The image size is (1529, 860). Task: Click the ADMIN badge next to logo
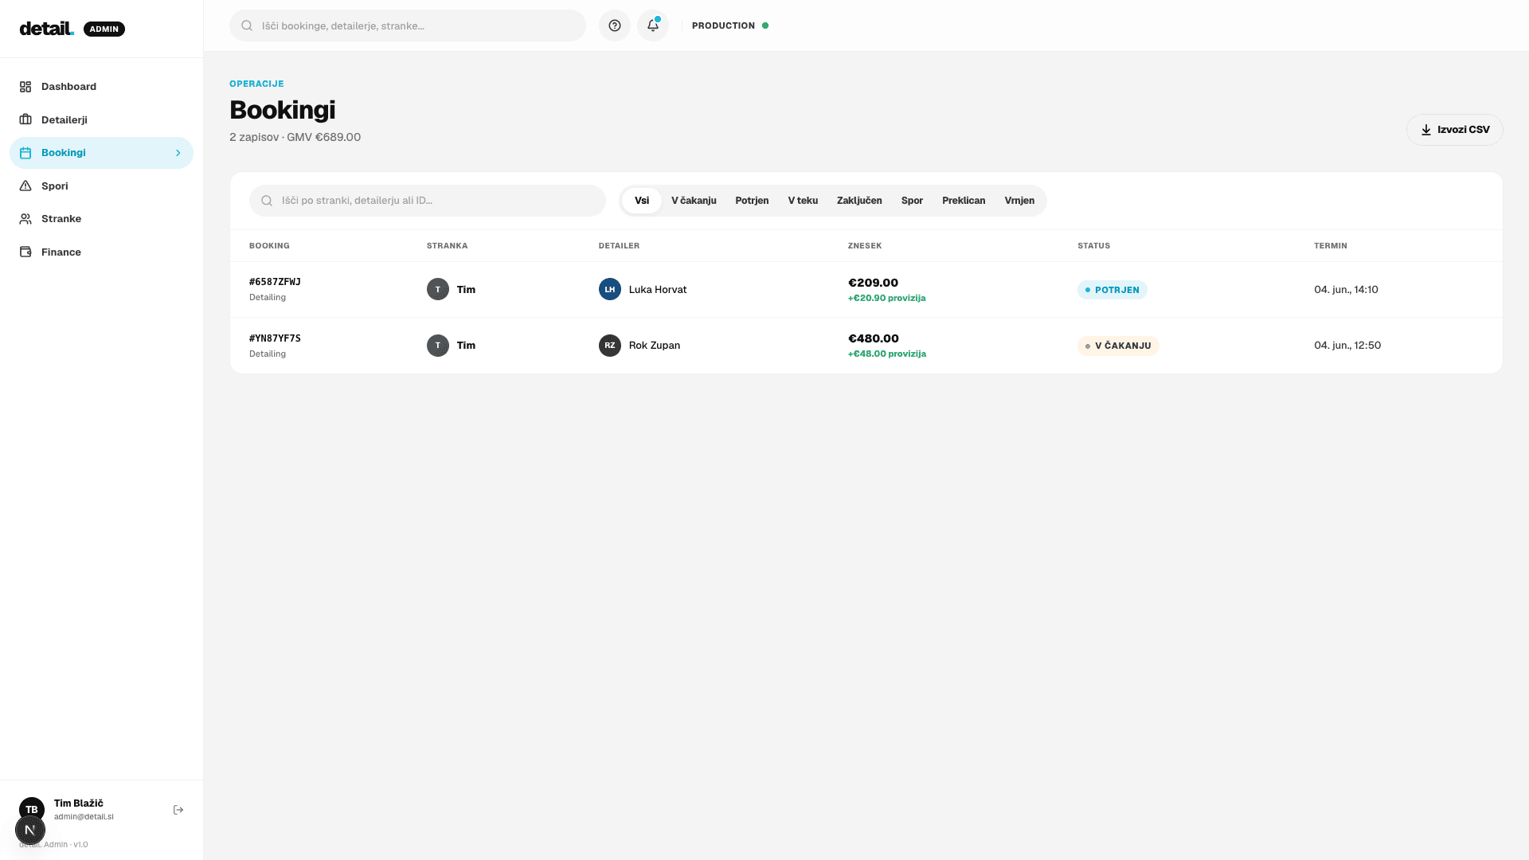point(104,29)
